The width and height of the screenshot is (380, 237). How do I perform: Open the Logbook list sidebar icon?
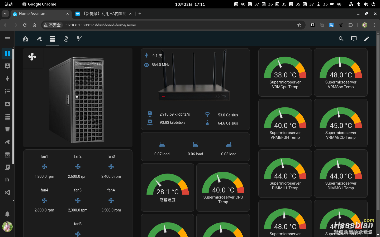(x=7, y=91)
